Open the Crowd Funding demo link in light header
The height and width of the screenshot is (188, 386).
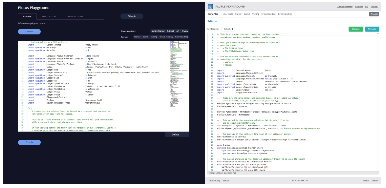268,14
